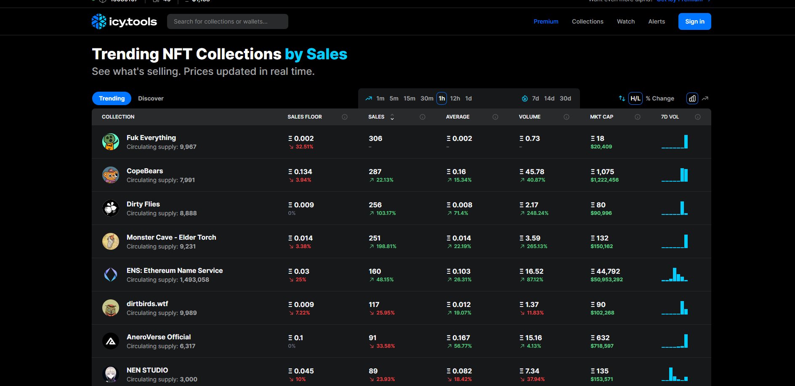
Task: Select the 1d timeframe
Action: coord(468,98)
